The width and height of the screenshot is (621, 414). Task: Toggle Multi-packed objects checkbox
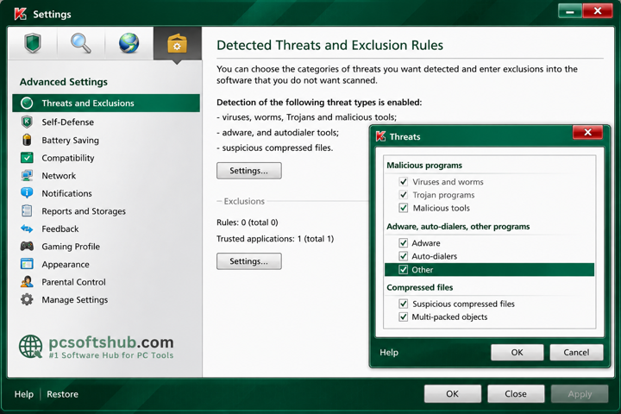[404, 317]
